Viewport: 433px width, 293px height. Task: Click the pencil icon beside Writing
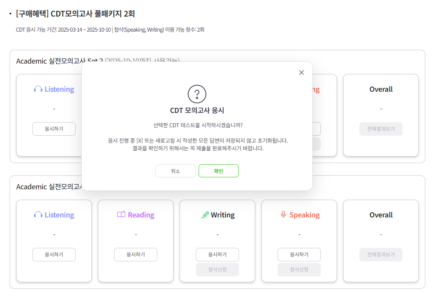point(205,215)
